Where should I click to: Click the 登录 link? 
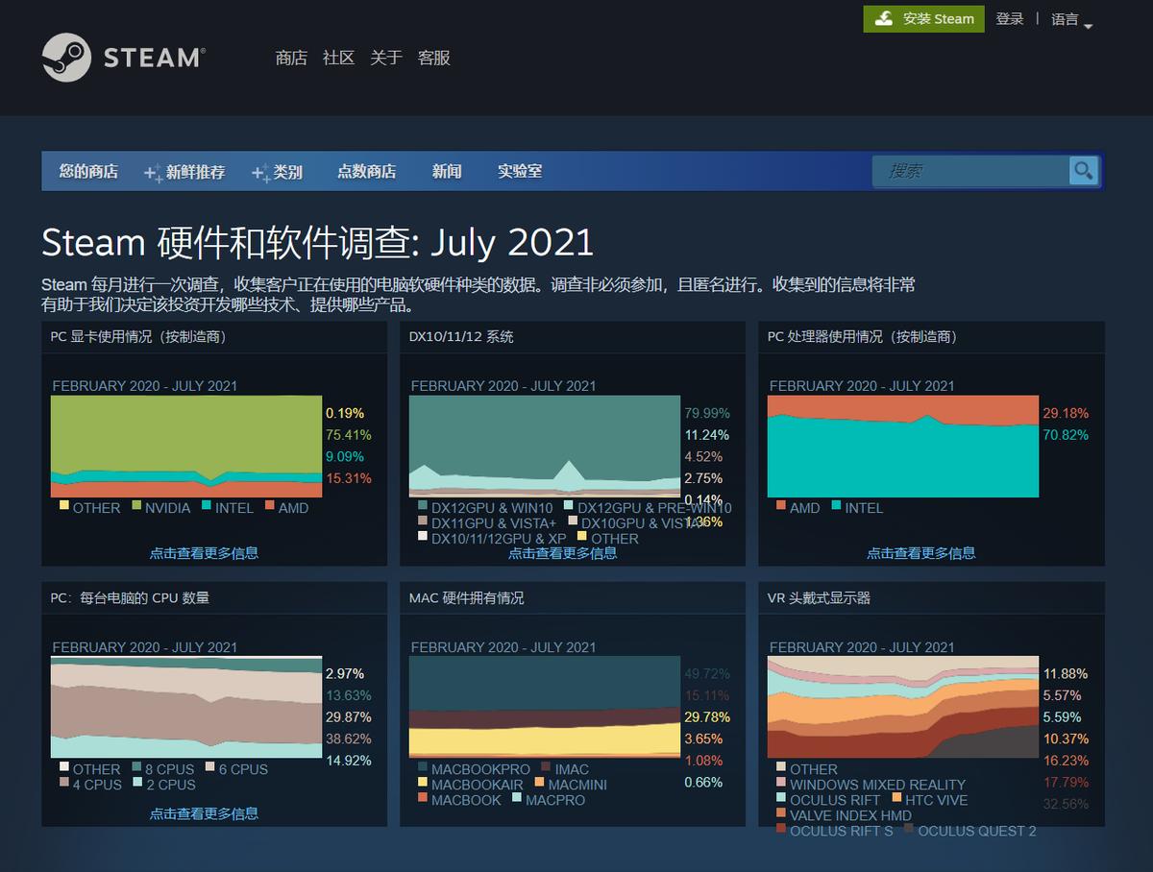[1010, 18]
